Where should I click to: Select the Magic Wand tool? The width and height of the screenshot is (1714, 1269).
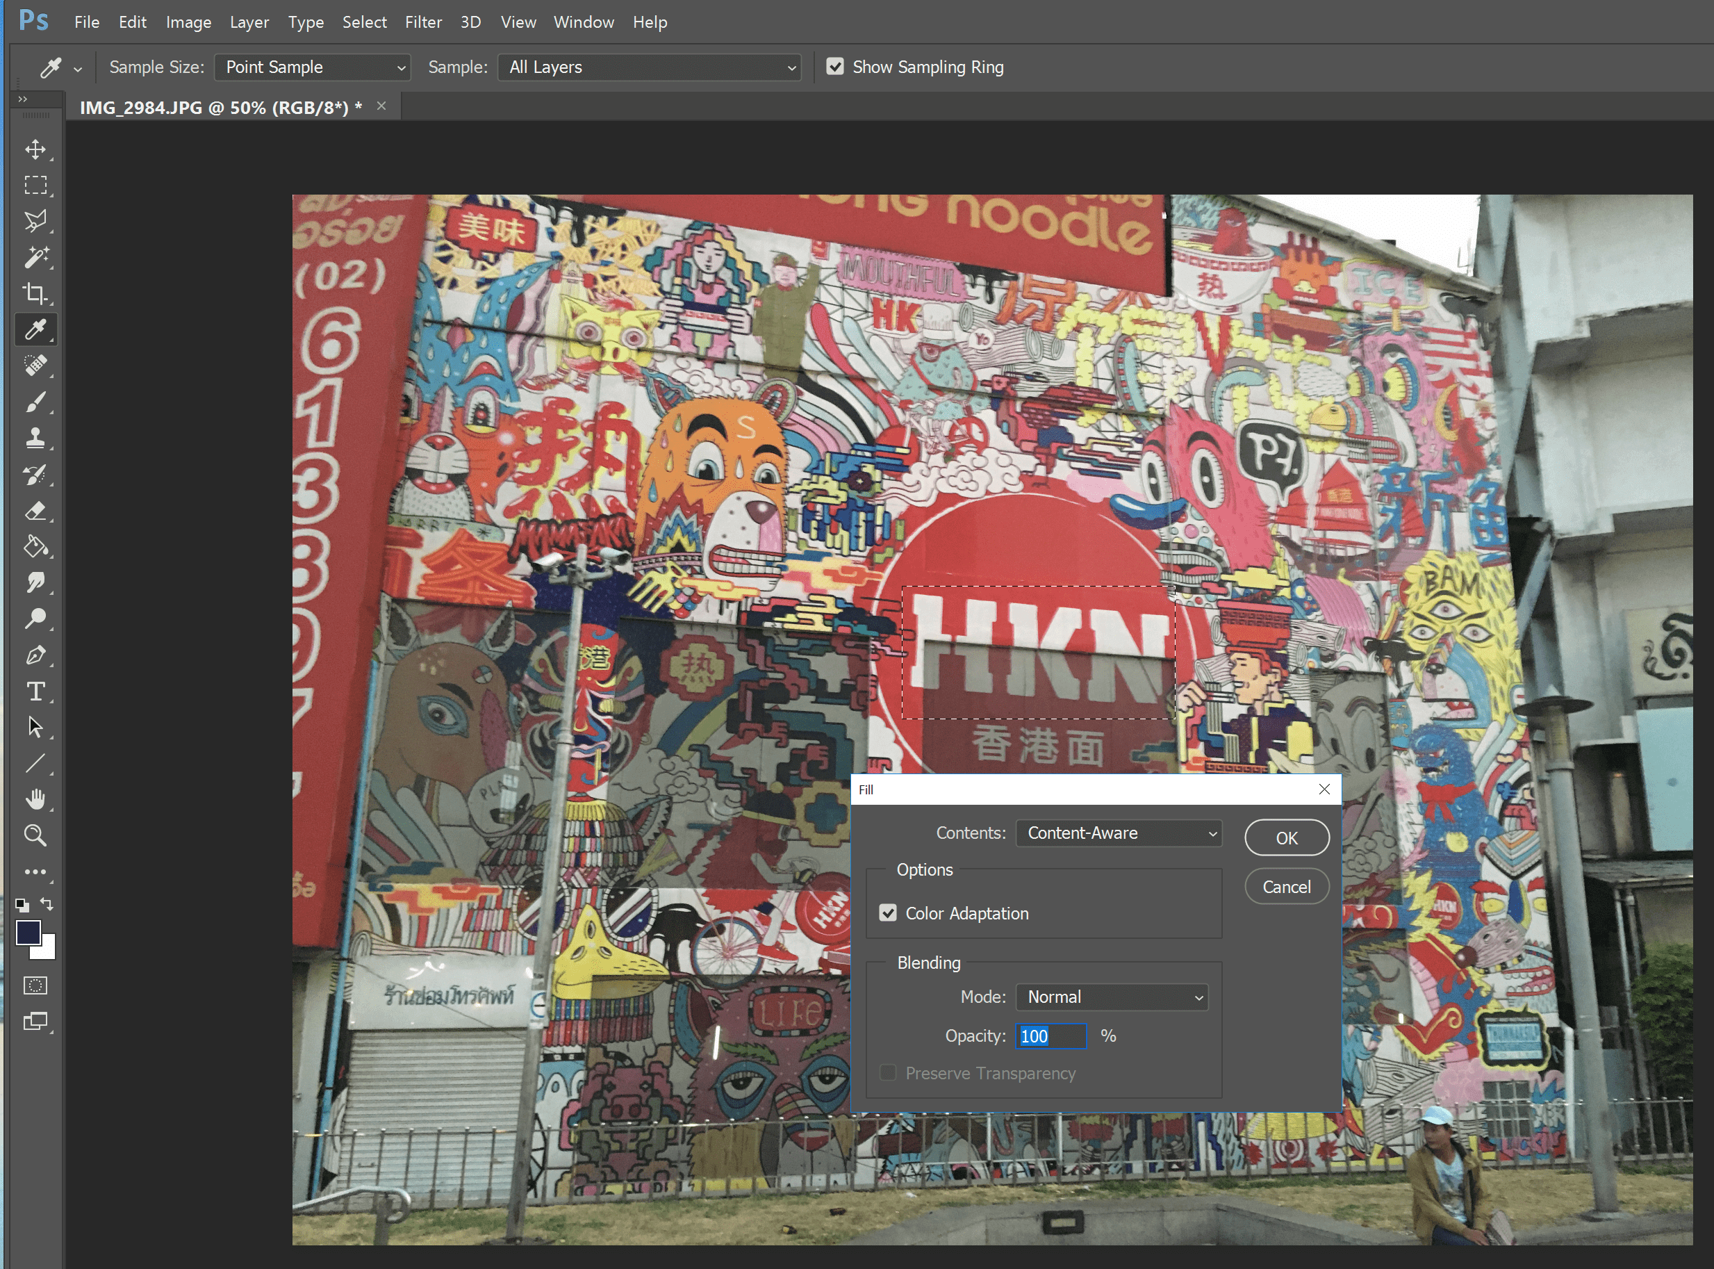35,257
